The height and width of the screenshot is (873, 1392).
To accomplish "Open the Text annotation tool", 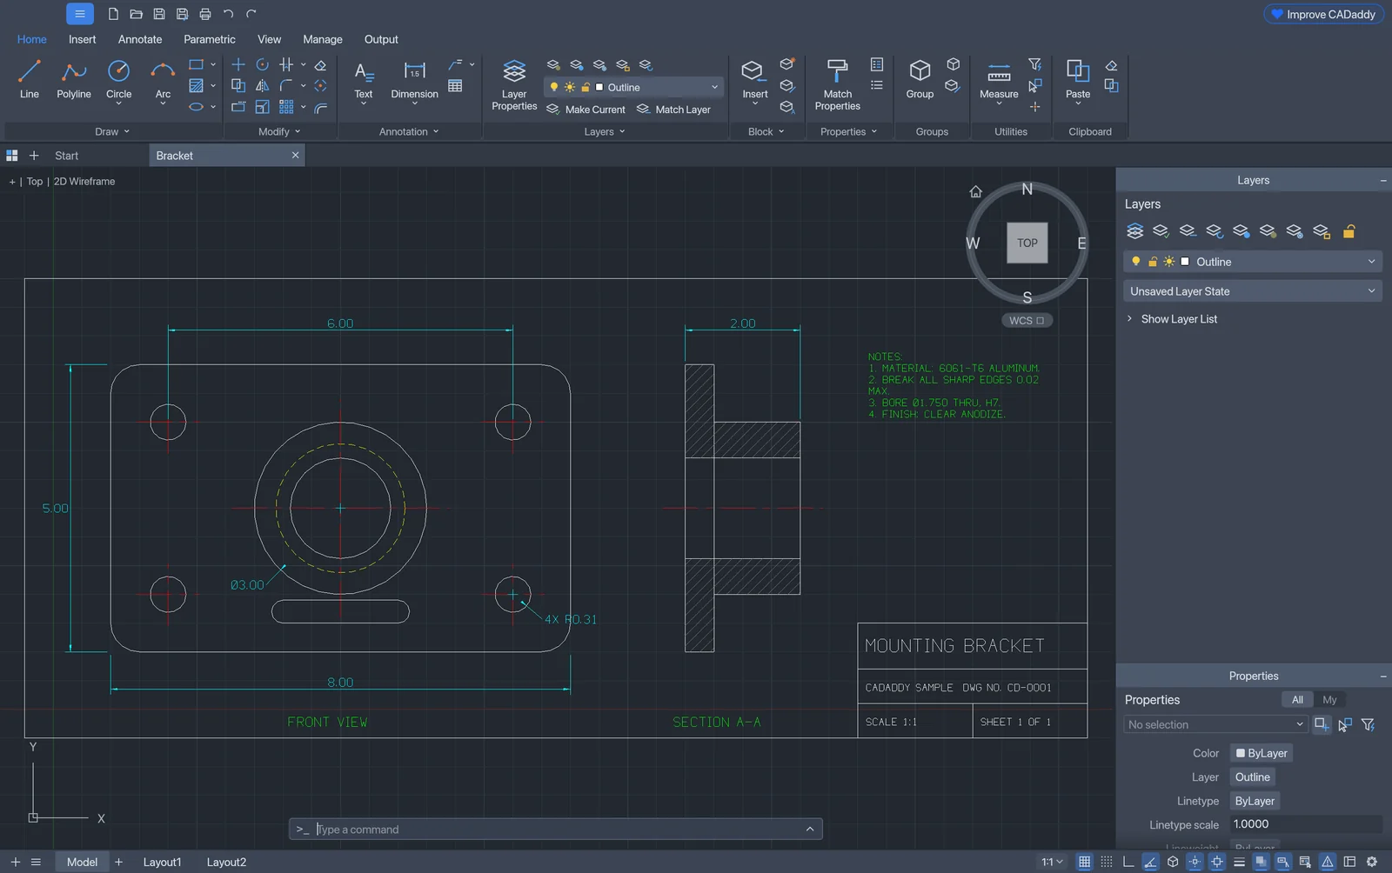I will coord(364,79).
